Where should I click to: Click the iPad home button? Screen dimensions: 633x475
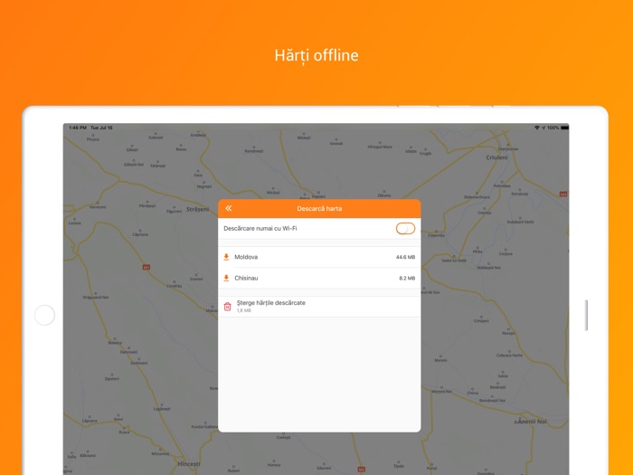45,315
